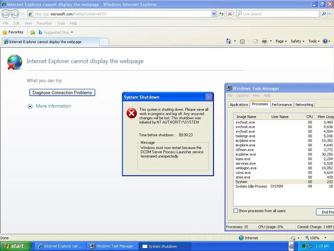Toggle Show processes from all users
The width and height of the screenshot is (334, 251).
(235, 211)
